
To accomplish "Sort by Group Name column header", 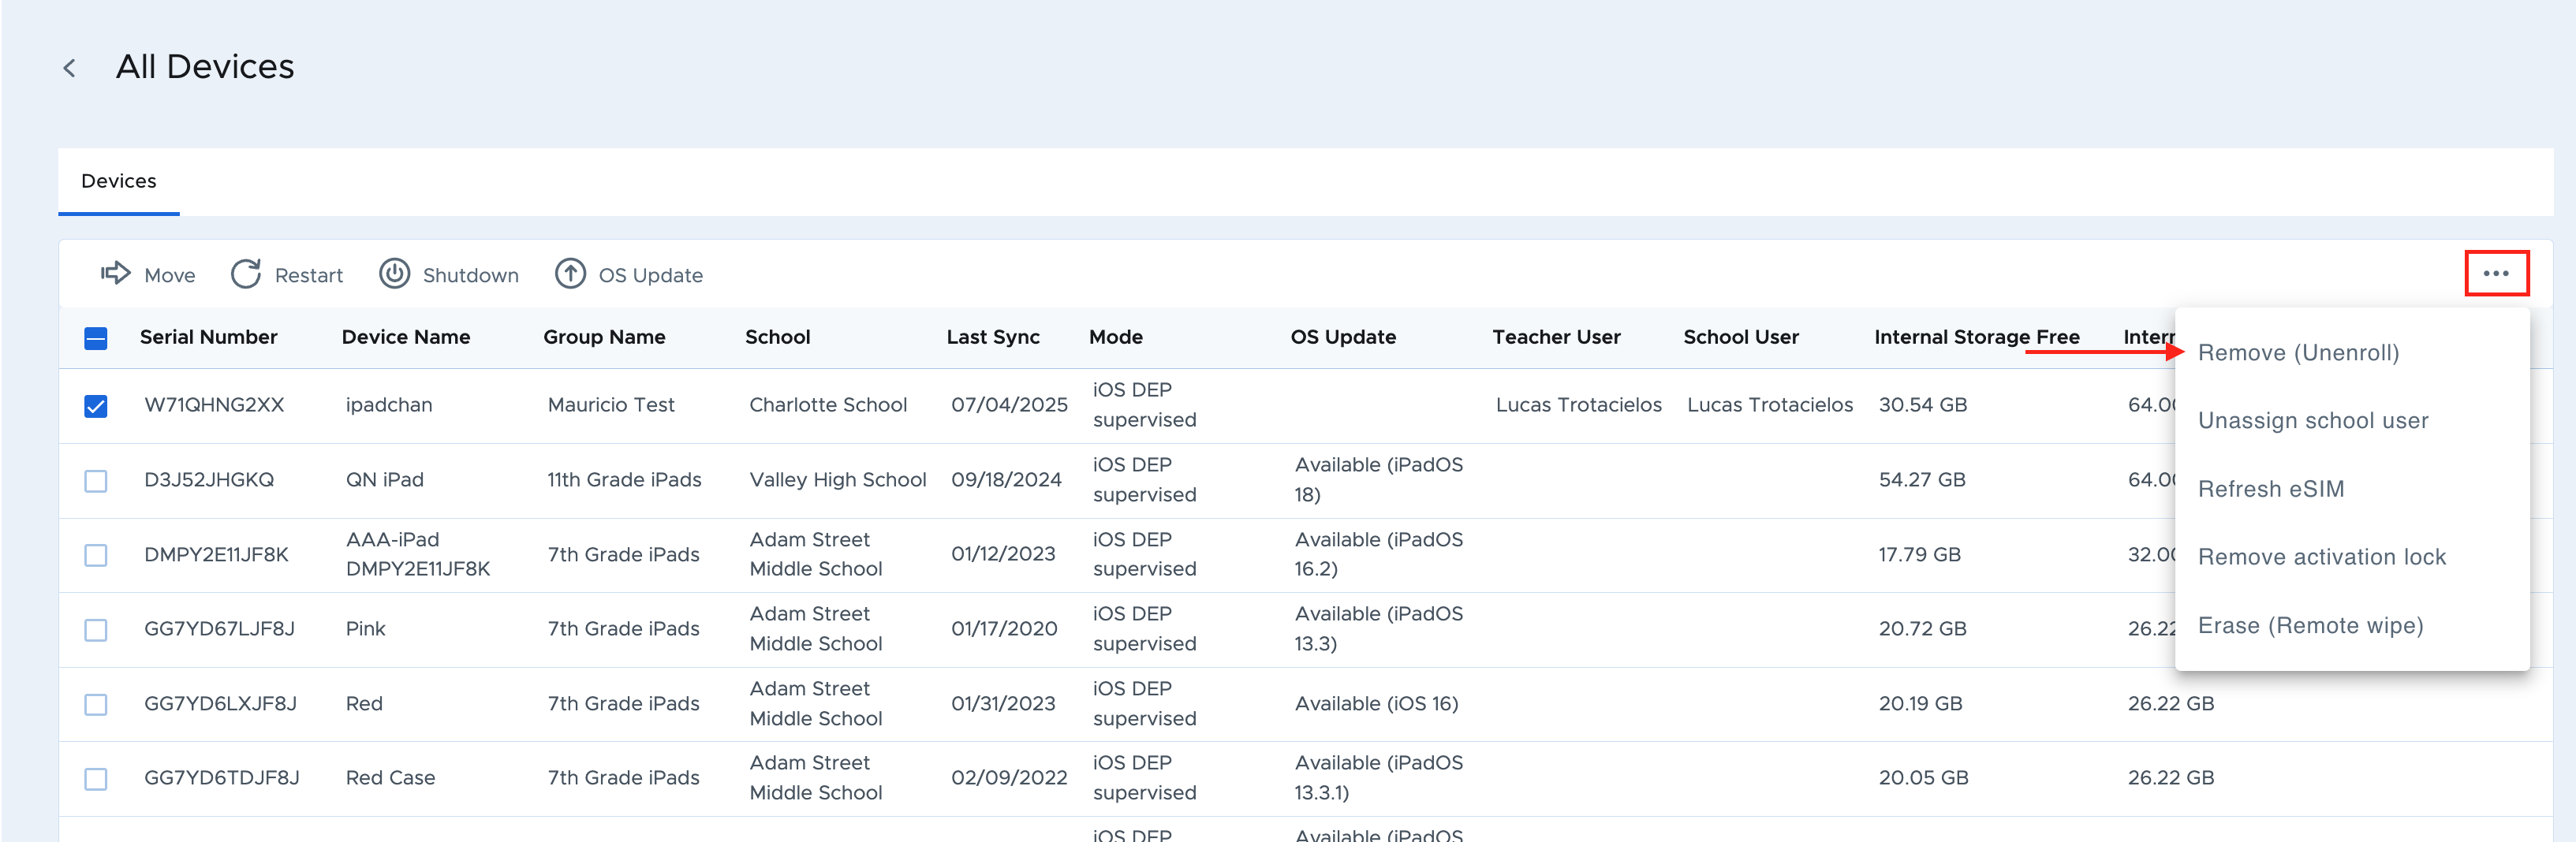I will click(604, 337).
